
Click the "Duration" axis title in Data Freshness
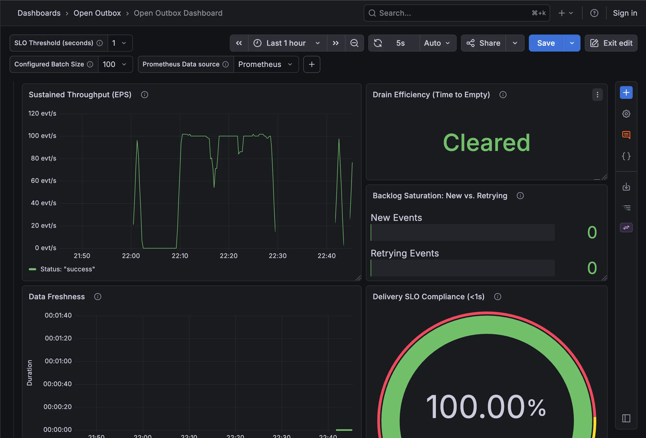pyautogui.click(x=30, y=373)
